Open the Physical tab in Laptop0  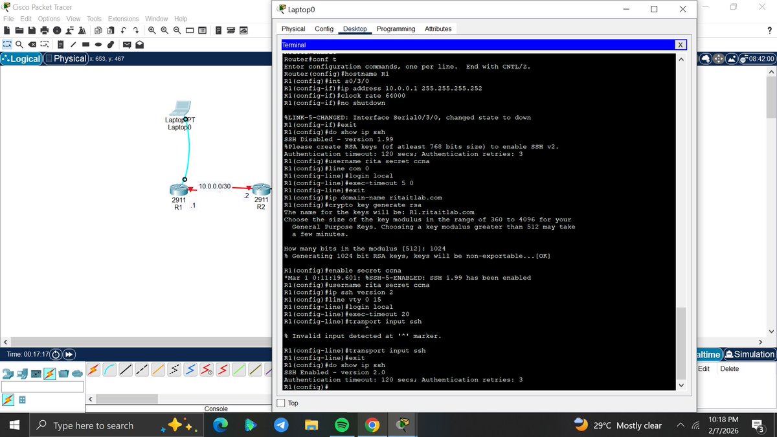pos(293,28)
